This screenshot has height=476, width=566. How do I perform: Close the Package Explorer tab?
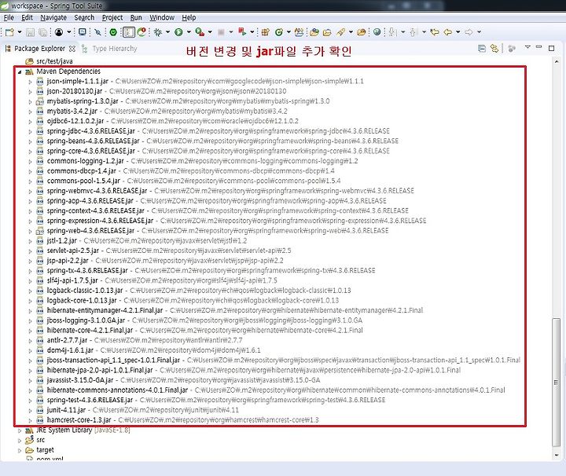point(72,49)
